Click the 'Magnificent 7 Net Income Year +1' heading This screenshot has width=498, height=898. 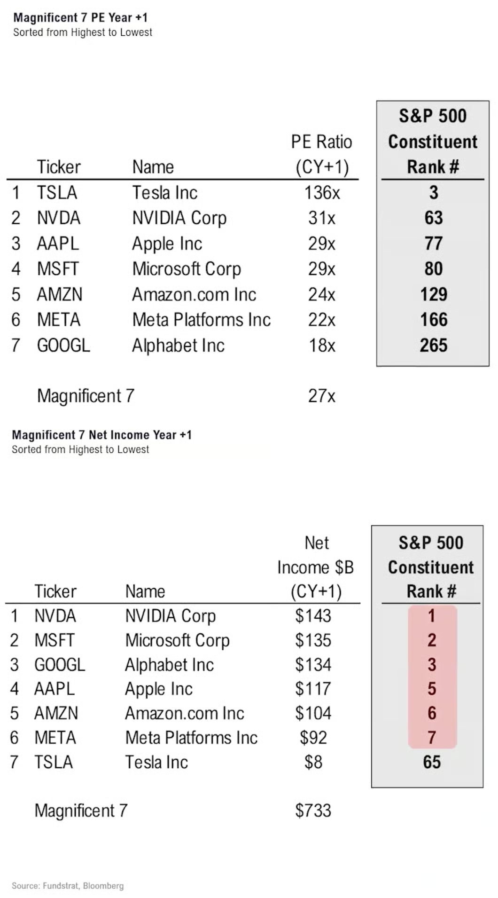click(101, 435)
